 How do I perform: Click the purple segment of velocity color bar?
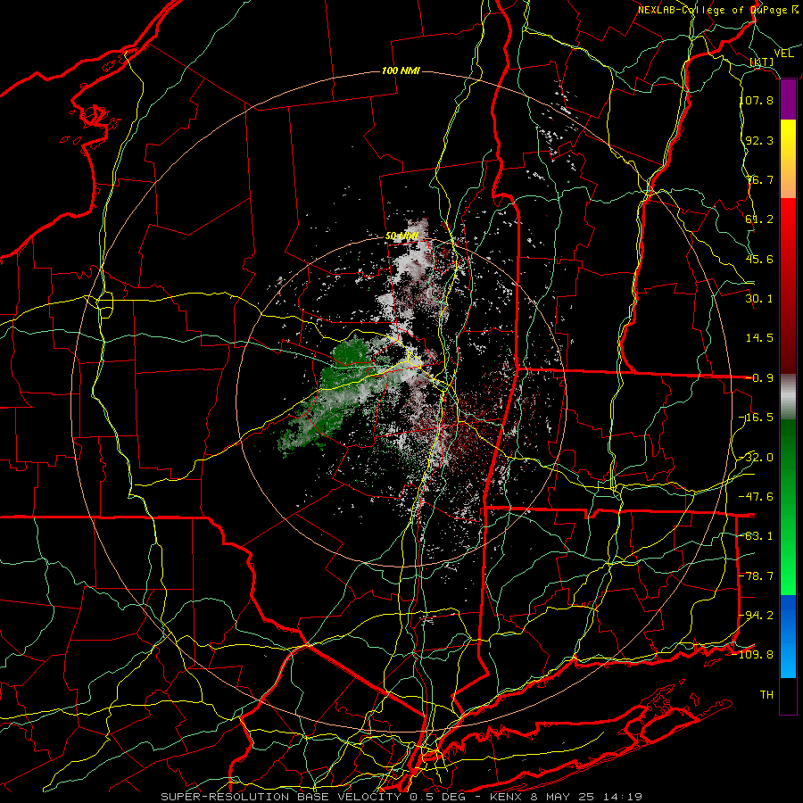[x=788, y=100]
